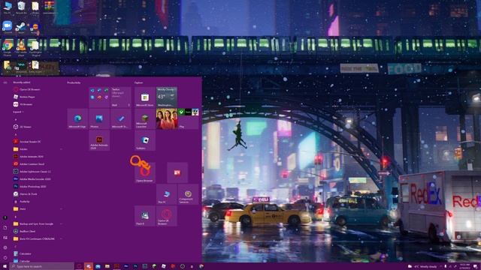Open VLC media player desktop shortcut

pos(21,48)
